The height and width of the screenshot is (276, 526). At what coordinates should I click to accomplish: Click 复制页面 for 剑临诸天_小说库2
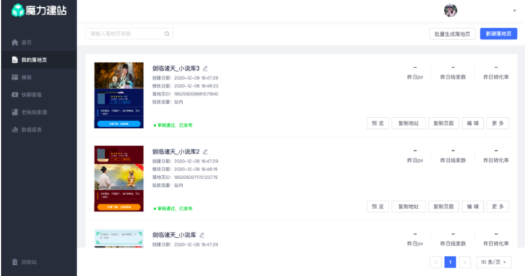[443, 207]
